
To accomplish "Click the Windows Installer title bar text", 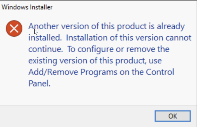I will coord(27,7).
